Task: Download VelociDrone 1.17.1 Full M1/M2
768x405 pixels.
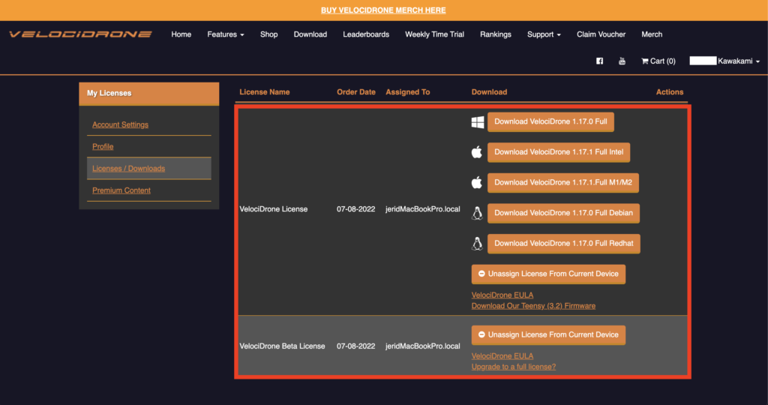Action: pyautogui.click(x=563, y=183)
